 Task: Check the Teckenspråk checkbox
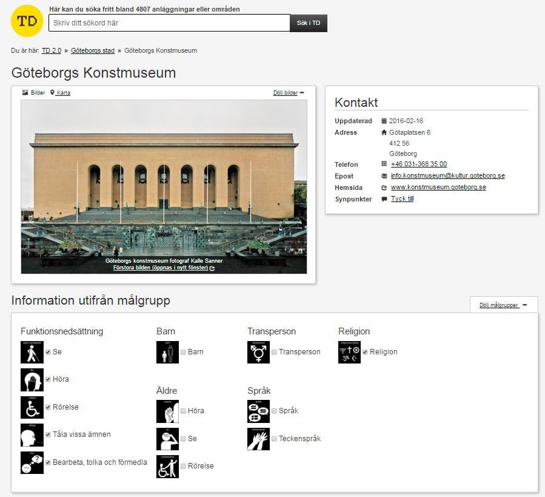pos(274,439)
